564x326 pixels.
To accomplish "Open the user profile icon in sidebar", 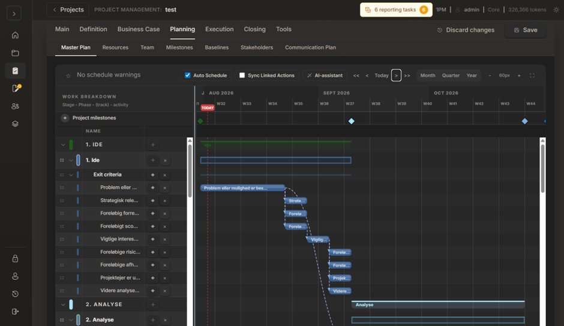I will pos(15,276).
